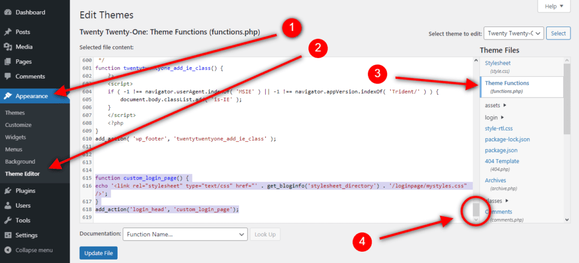Click the Look Up button
This screenshot has width=579, height=263.
coord(265,234)
